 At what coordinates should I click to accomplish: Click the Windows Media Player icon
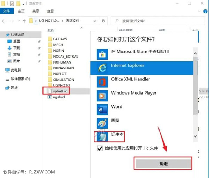tap(102, 96)
